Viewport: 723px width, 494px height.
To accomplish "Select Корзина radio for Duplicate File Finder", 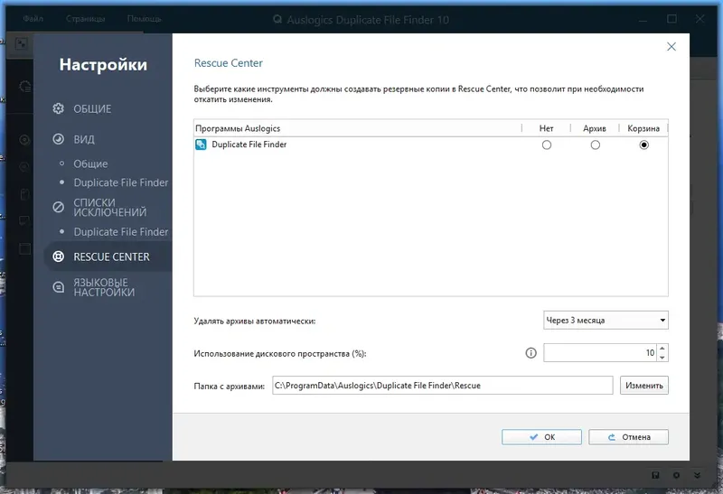I will (643, 144).
